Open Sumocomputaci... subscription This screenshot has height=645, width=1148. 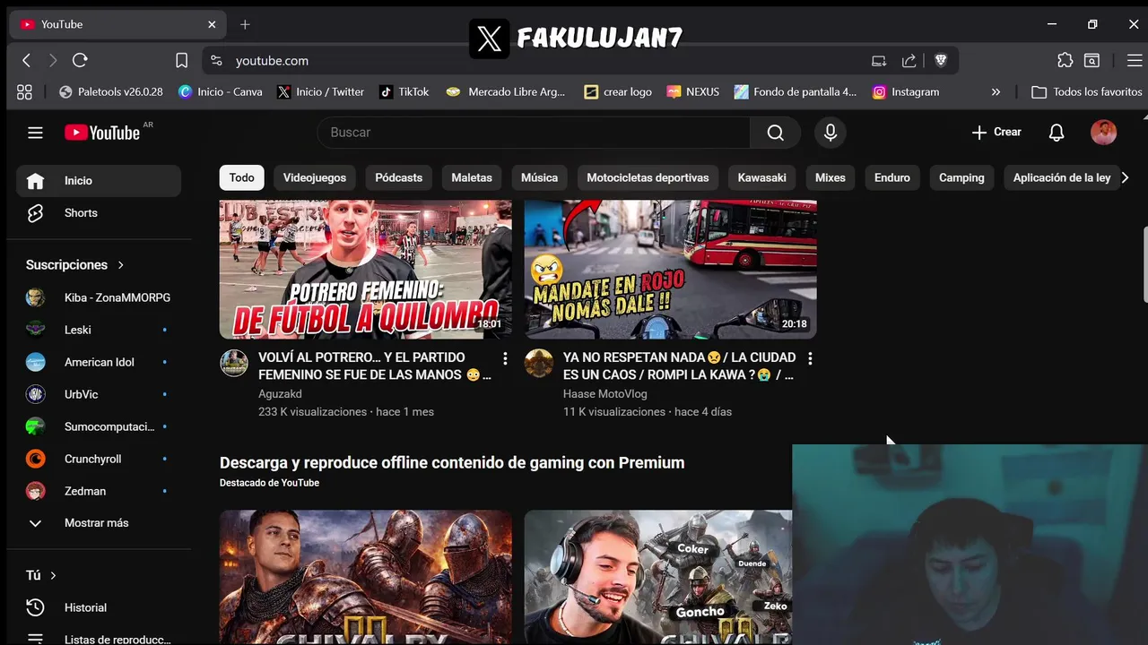99,426
